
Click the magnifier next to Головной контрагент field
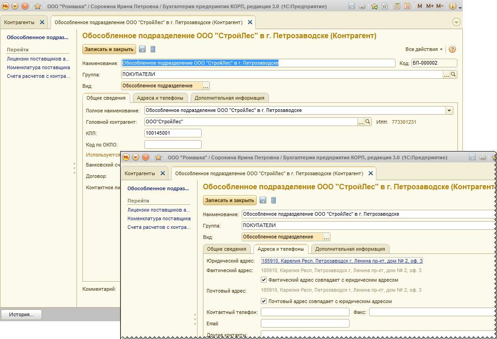368,122
